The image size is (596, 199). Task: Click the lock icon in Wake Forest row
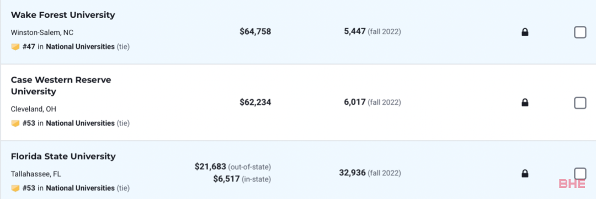pyautogui.click(x=525, y=33)
